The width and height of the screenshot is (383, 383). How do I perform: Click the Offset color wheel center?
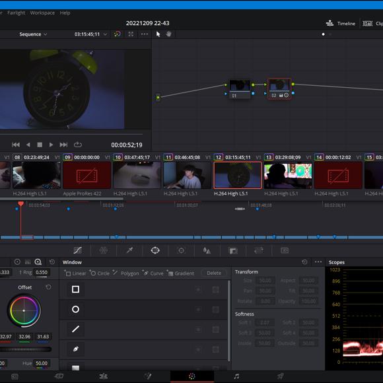24,311
